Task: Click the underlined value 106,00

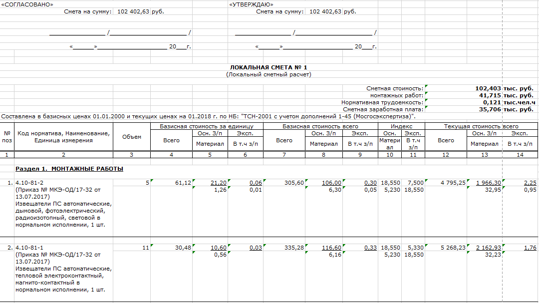Action: pyautogui.click(x=332, y=183)
